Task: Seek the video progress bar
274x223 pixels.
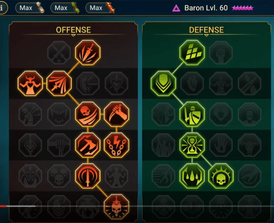Action: (x=137, y=206)
